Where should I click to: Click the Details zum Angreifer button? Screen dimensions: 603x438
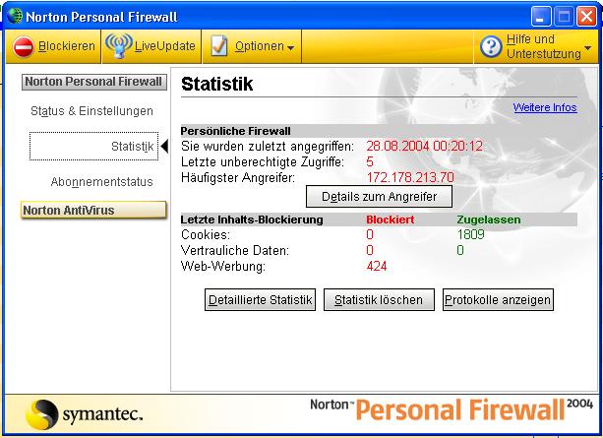click(x=379, y=196)
